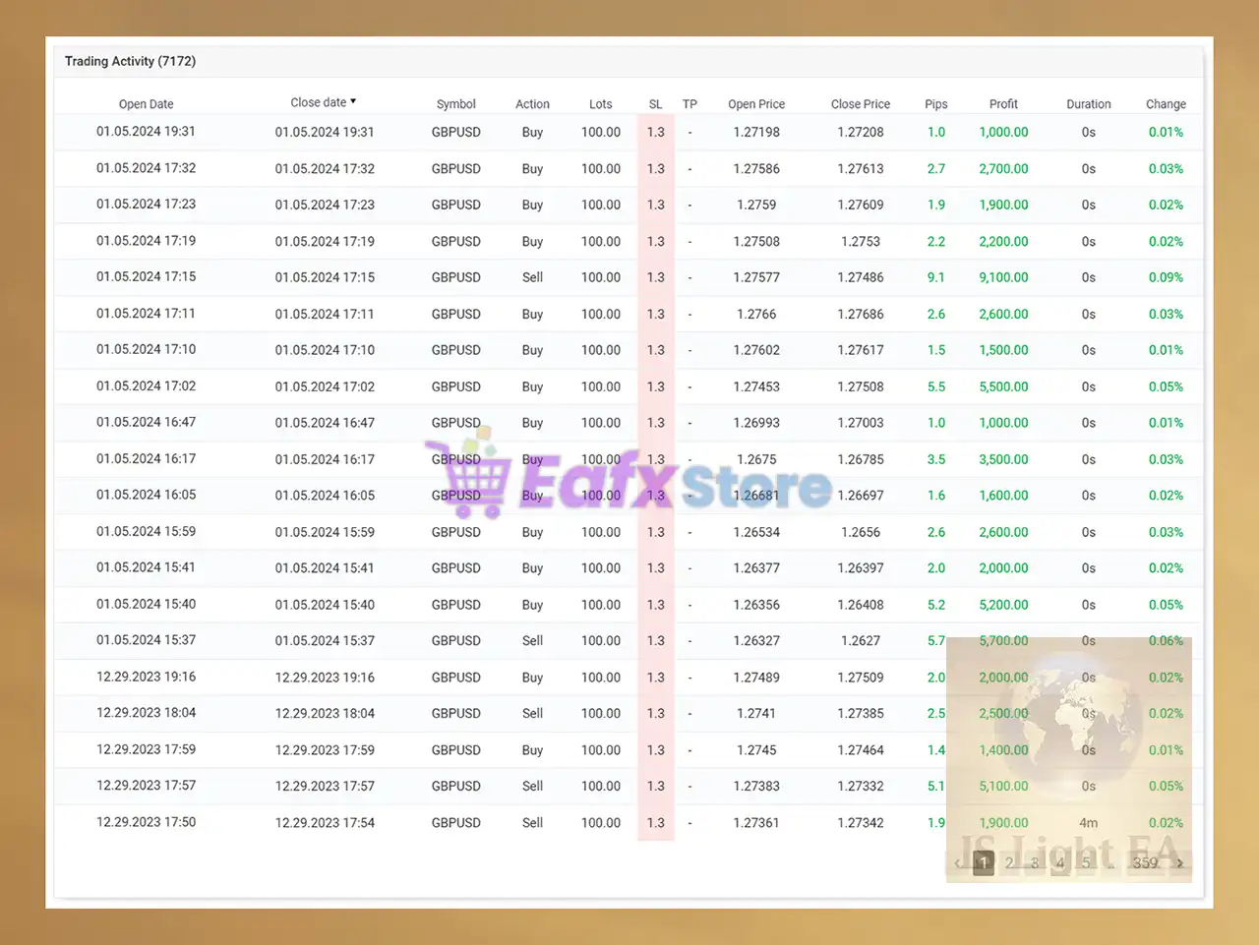Sort by the Symbol column header
The height and width of the screenshot is (945, 1259).
click(x=456, y=104)
